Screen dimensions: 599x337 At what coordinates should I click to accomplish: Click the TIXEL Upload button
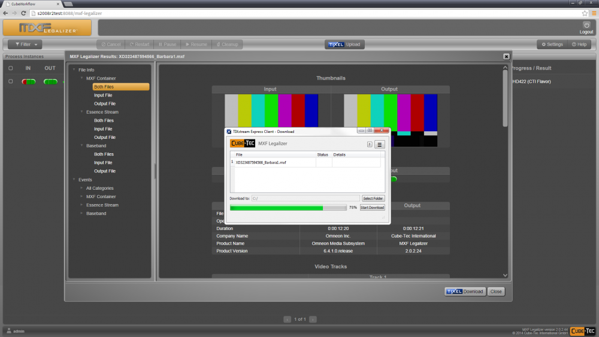(344, 44)
